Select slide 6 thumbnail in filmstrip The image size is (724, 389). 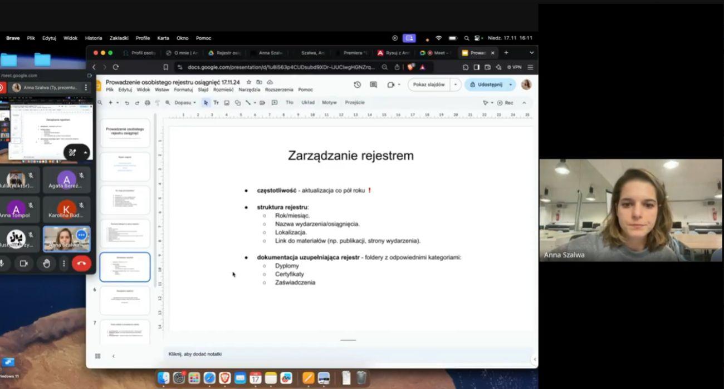tap(125, 301)
